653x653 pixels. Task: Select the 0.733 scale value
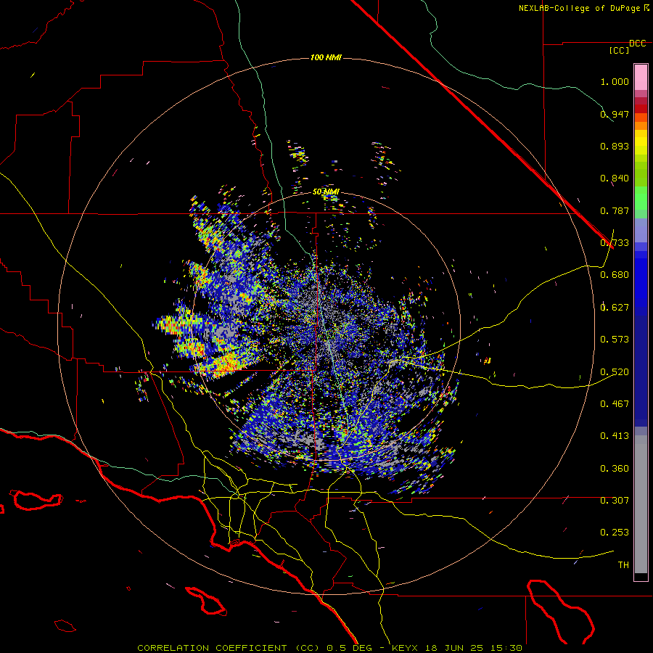tap(615, 243)
